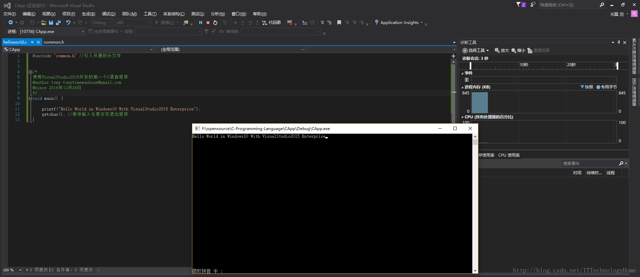This screenshot has width=640, height=277.
Task: Click the Quick Launch search magnifier
Action: 602,5
